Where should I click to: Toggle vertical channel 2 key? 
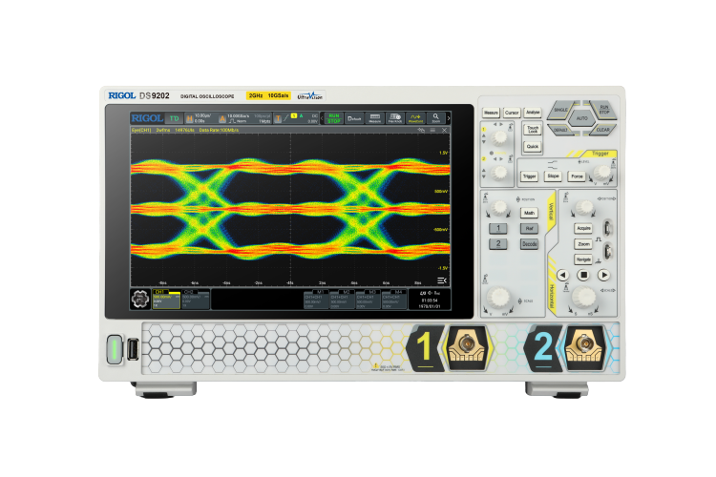click(x=498, y=244)
